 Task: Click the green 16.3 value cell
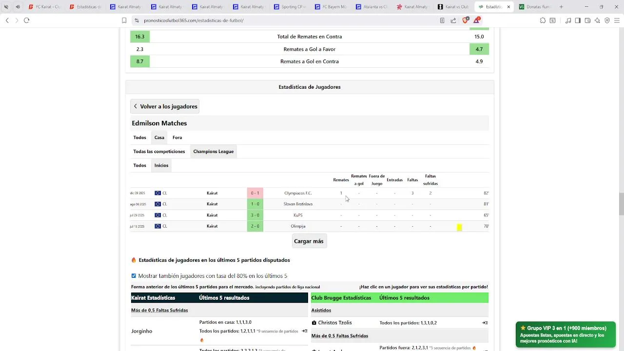140,37
